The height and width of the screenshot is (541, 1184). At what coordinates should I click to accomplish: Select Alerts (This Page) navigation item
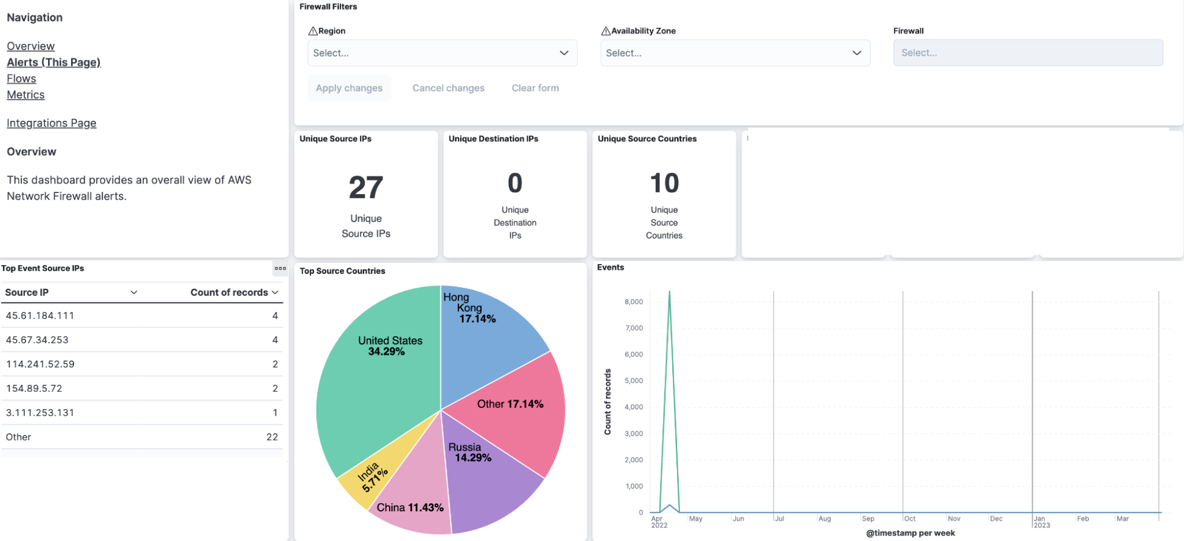coord(53,62)
